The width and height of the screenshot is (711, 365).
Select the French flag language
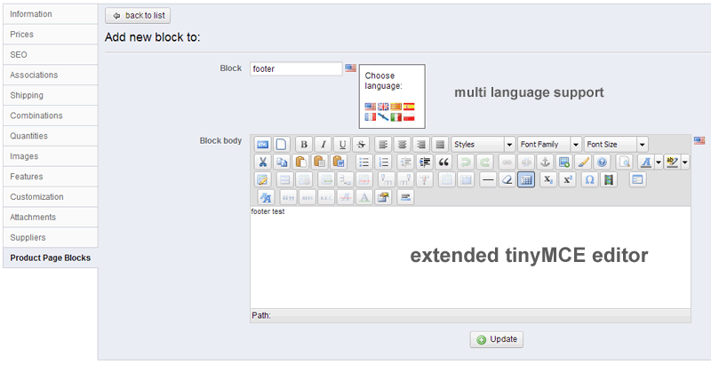click(371, 116)
